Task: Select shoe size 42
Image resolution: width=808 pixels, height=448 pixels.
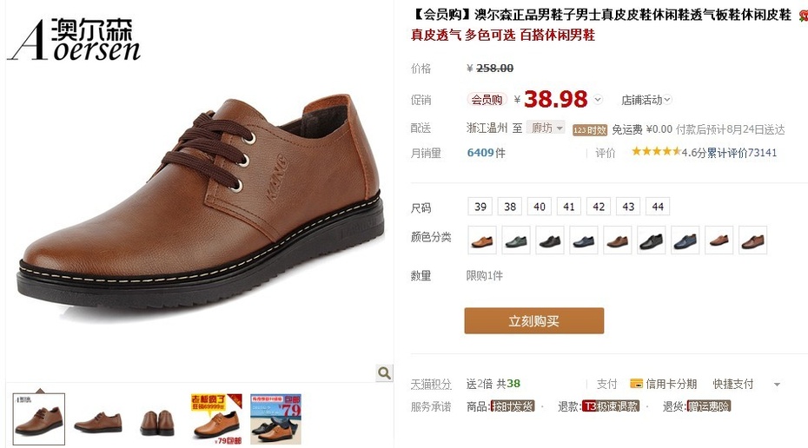Action: click(x=599, y=207)
